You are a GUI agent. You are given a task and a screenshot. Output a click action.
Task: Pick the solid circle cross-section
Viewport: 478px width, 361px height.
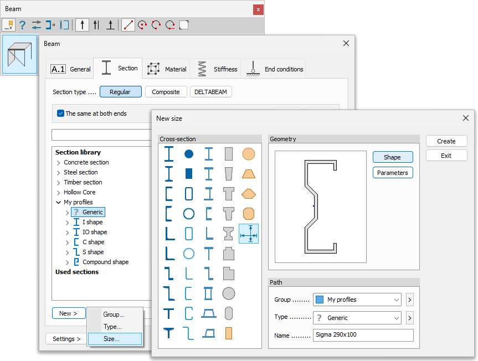(x=189, y=154)
